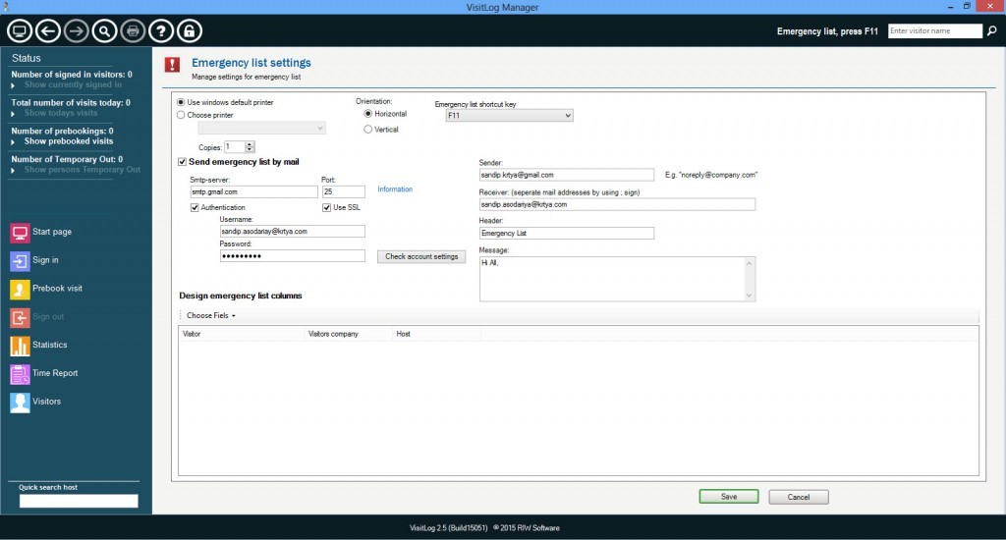
Task: Uncheck Send emergency list by mail
Action: coord(182,162)
